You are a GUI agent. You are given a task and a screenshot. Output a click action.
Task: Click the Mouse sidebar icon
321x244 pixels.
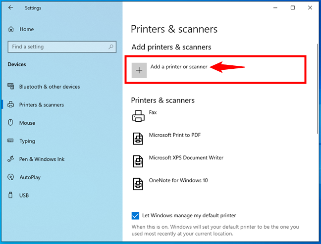click(x=10, y=123)
